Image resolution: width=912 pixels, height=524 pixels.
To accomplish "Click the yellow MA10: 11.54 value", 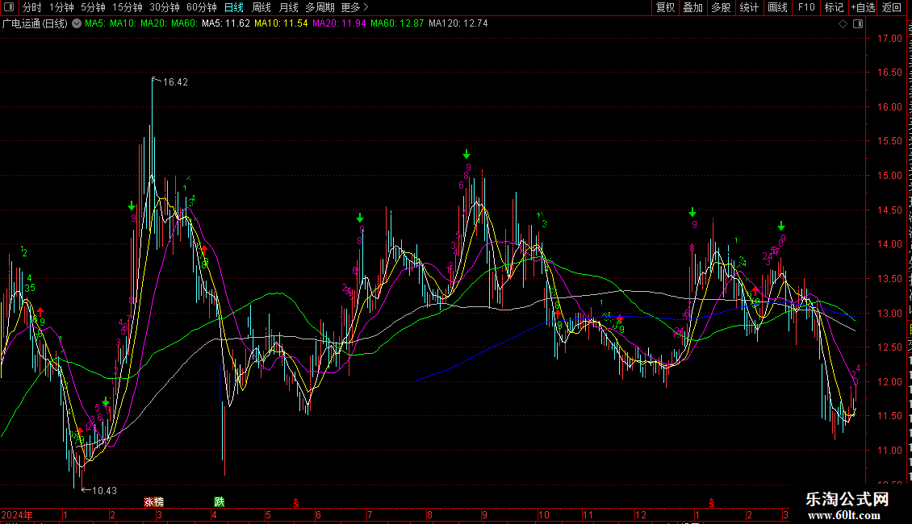I will (x=281, y=23).
